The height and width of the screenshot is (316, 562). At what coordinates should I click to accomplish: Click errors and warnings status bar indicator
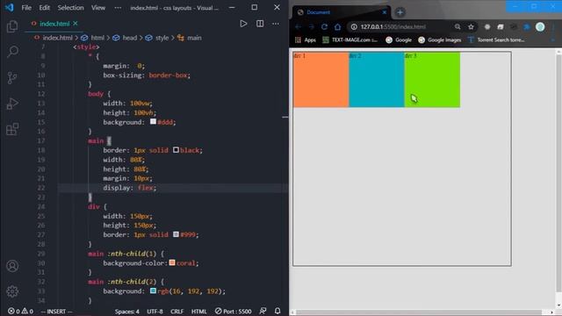pyautogui.click(x=20, y=311)
